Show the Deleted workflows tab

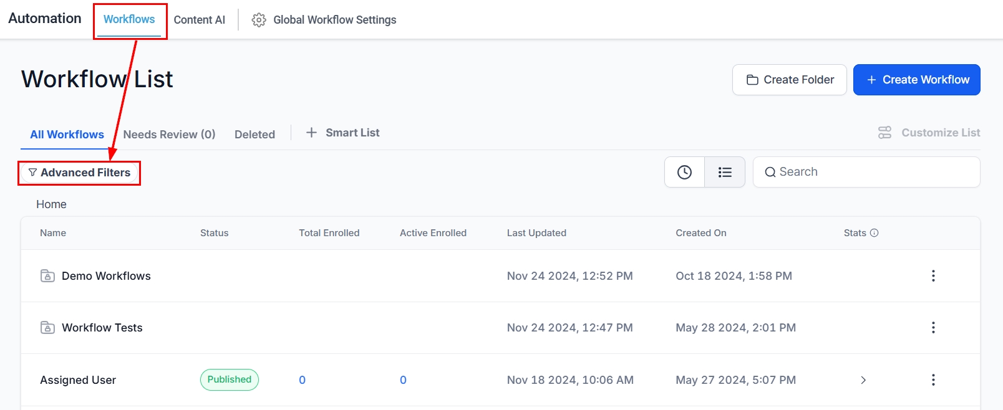(254, 135)
